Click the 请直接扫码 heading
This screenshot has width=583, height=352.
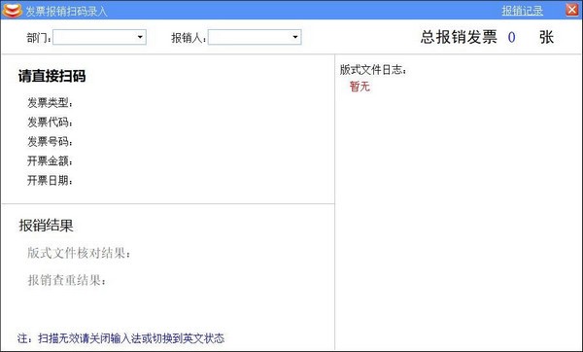tap(52, 76)
